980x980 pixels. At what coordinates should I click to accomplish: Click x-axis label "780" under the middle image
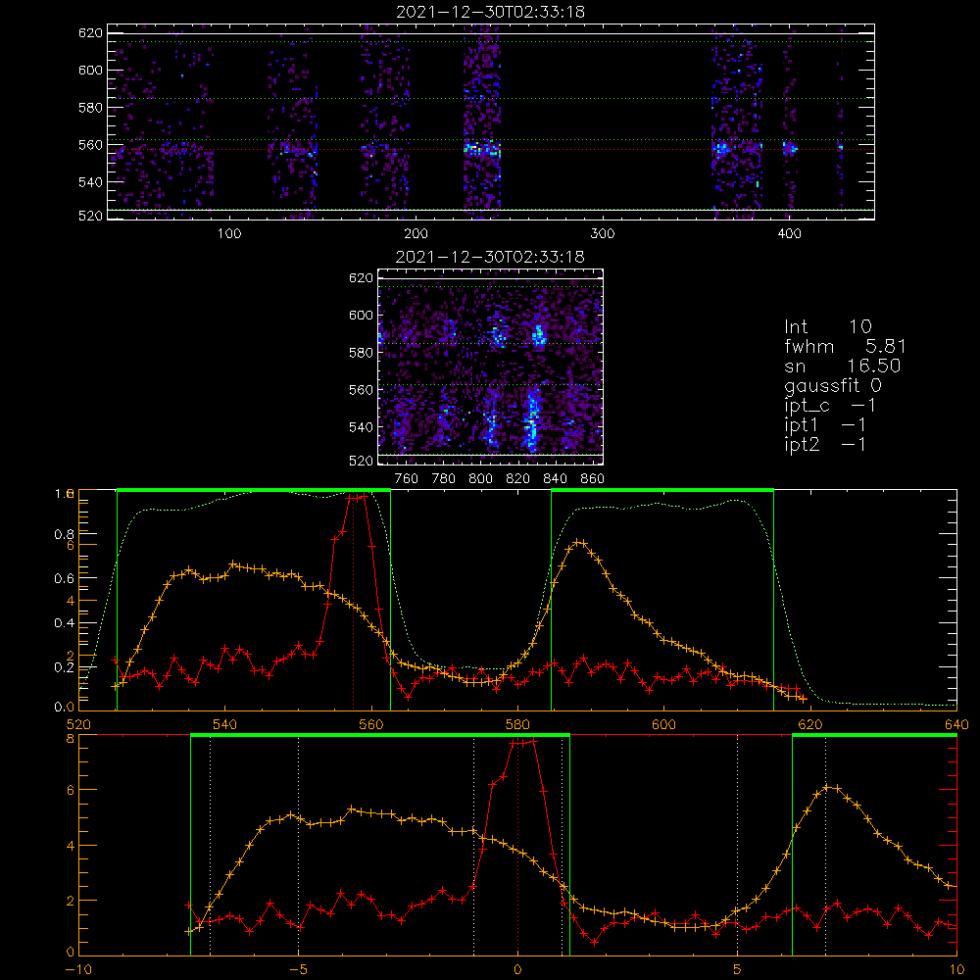tap(444, 479)
